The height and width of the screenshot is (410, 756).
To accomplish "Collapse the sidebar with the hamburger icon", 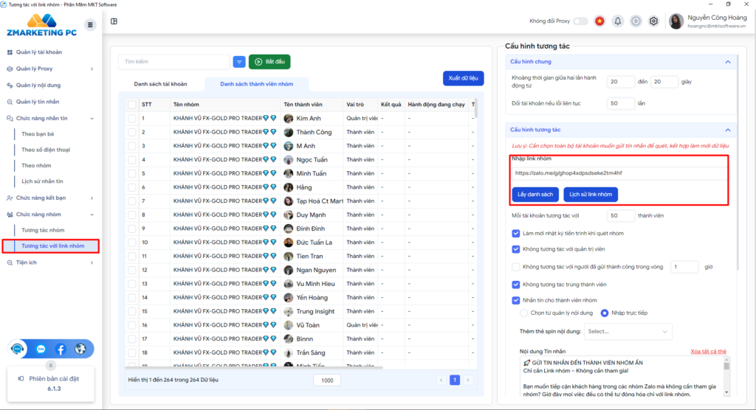I will (90, 24).
